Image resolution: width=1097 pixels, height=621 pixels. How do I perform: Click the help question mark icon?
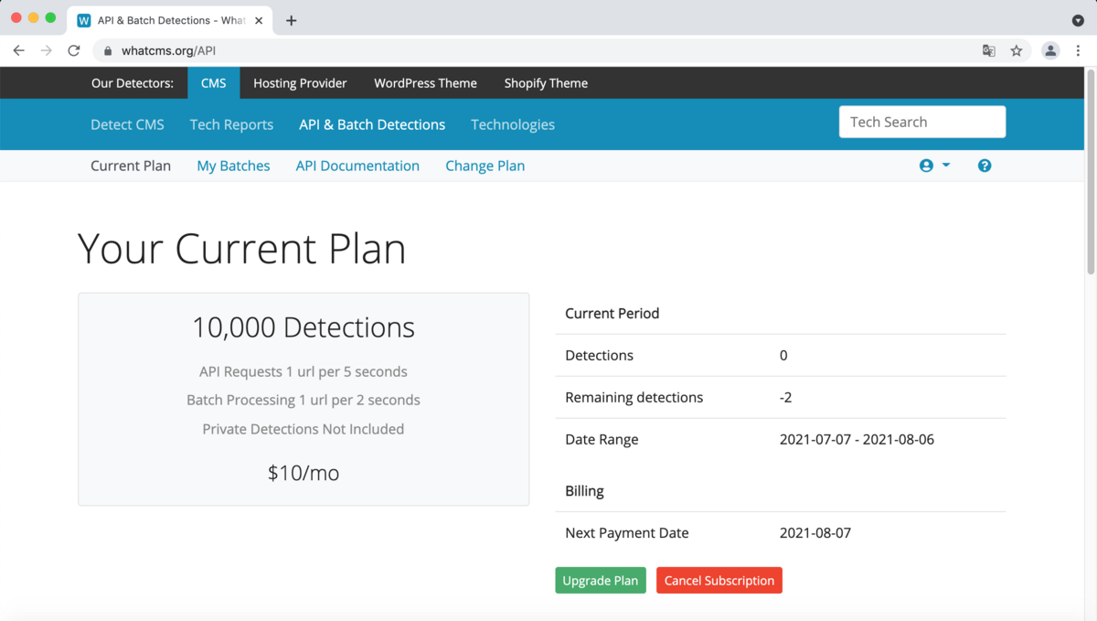[984, 166]
